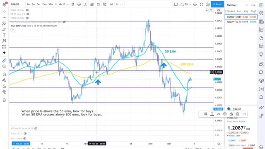This screenshot has width=265, height=149.
Task: Open the candlestick chart style menu
Action: [73, 5]
